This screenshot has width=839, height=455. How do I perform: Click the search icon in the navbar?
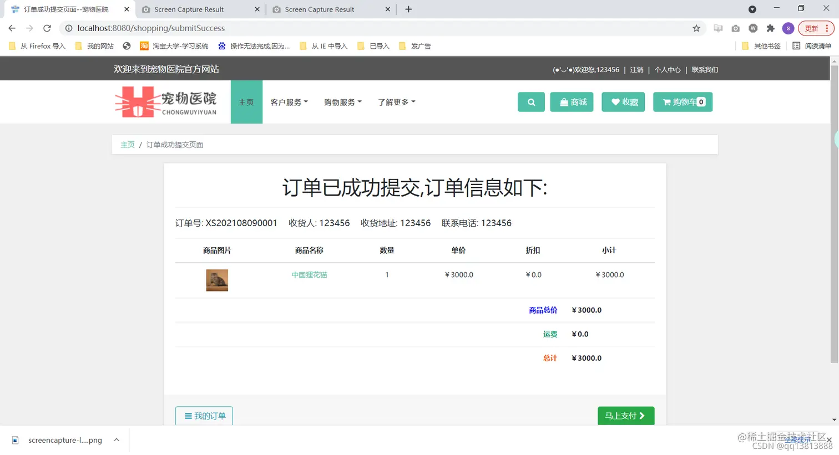coord(530,102)
